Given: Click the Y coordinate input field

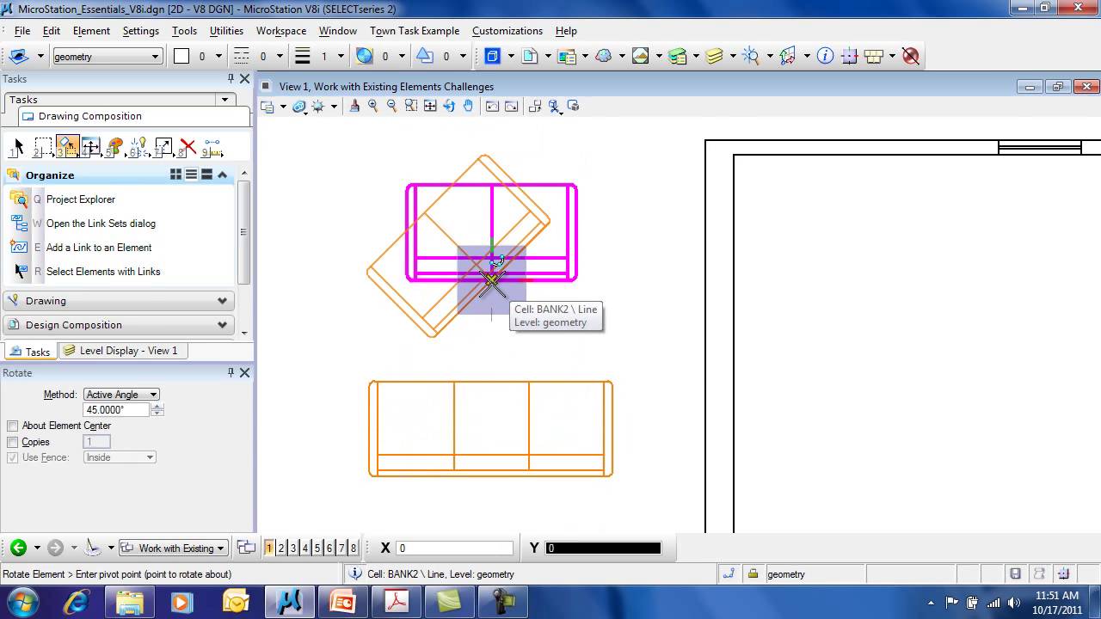Looking at the screenshot, I should (603, 548).
